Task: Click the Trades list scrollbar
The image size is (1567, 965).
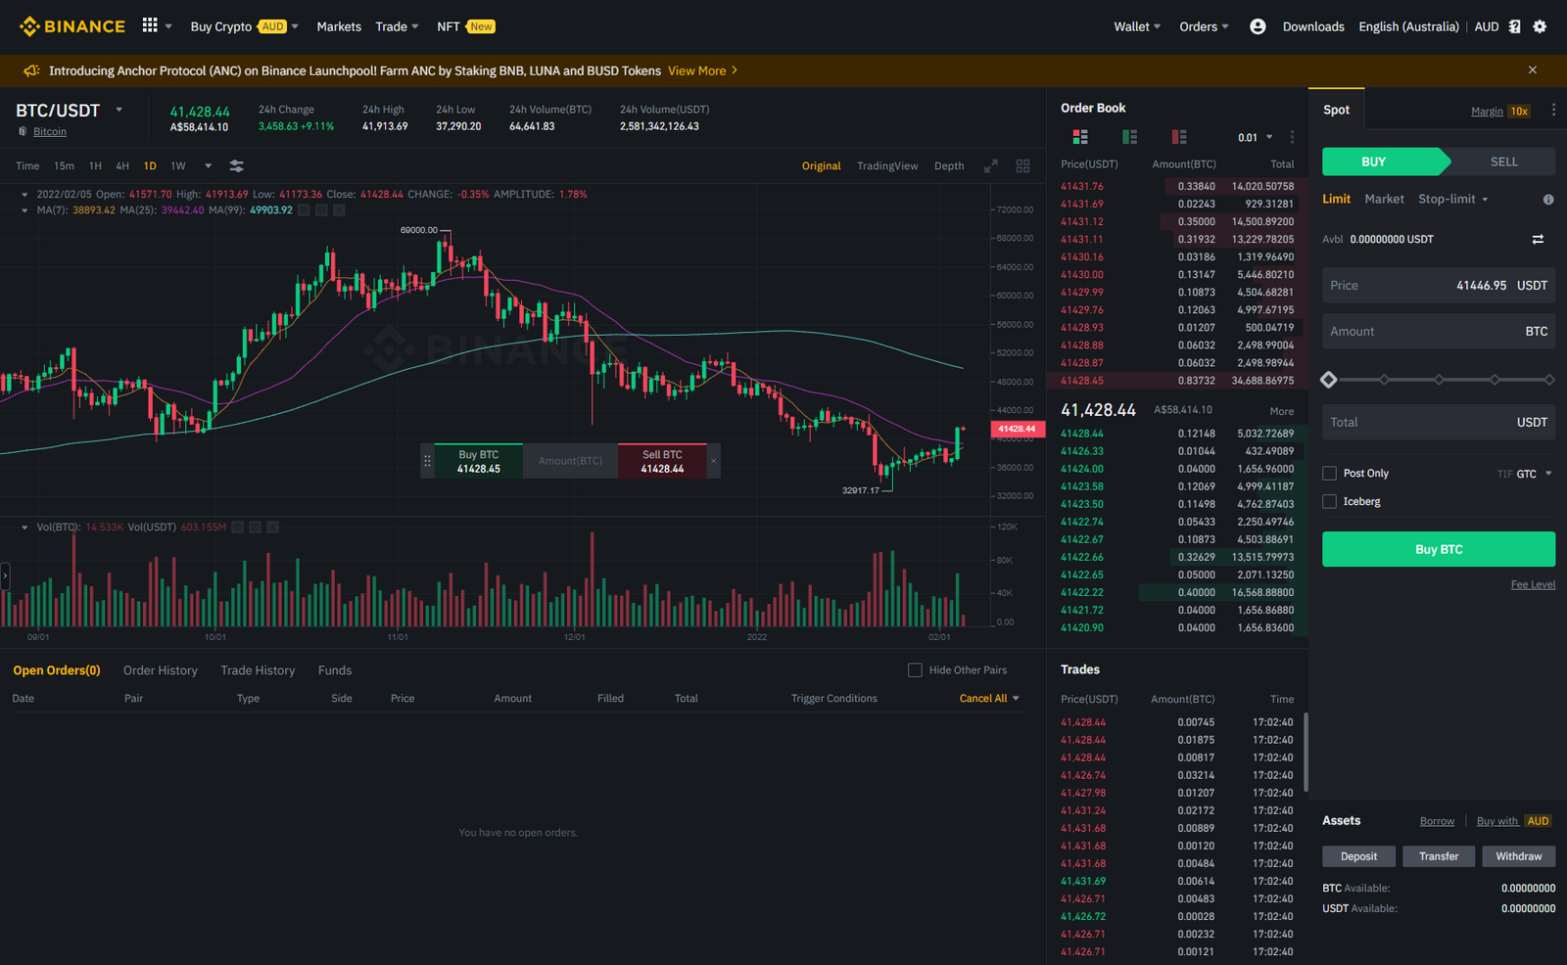Action: tap(1306, 753)
